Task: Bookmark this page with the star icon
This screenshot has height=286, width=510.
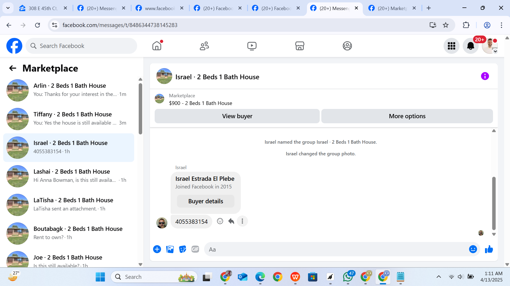Action: 446,25
